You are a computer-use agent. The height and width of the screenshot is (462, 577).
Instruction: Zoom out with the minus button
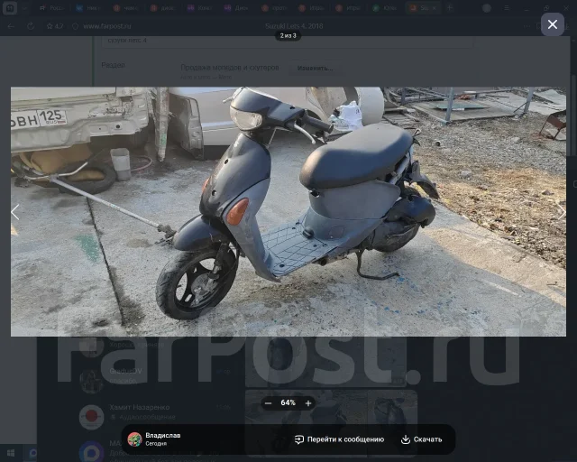(269, 403)
